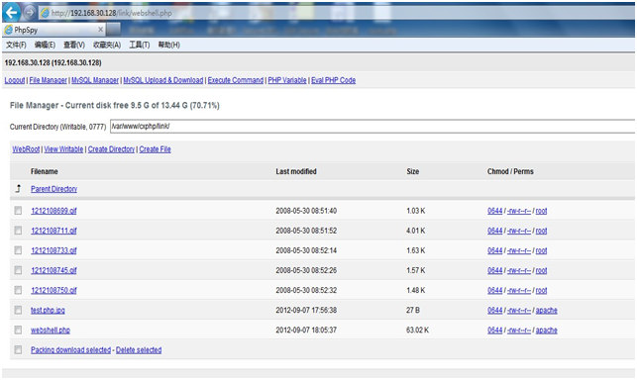Click 0644 chmod link for webshell.php

494,331
